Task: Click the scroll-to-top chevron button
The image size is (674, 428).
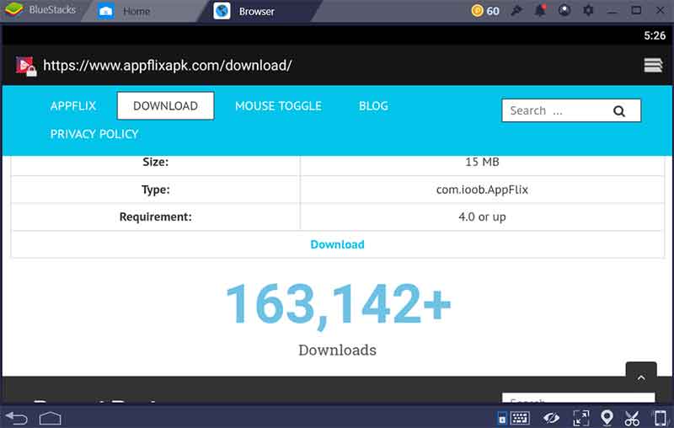Action: coord(641,377)
